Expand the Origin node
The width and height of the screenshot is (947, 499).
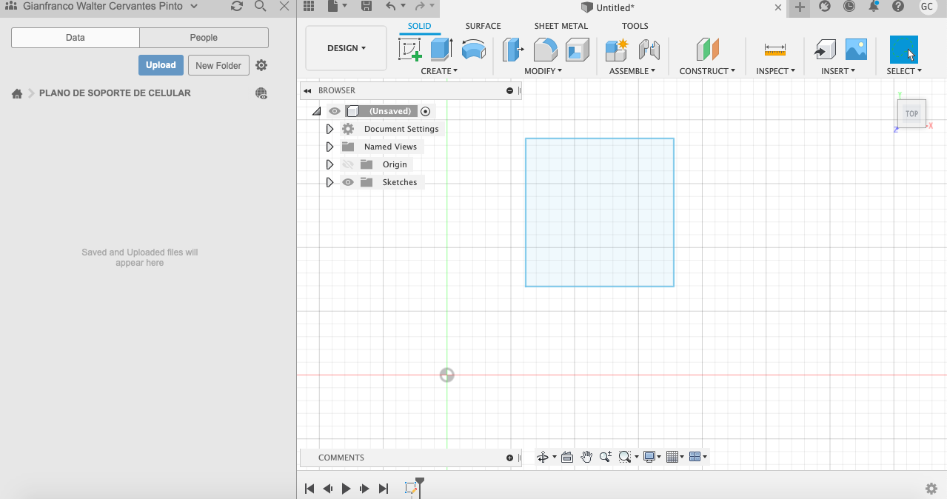click(330, 164)
